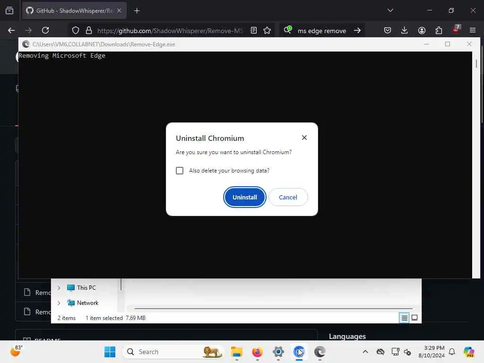Viewport: 484px width, 363px height.
Task: Reload the GitHub page
Action: (x=45, y=30)
